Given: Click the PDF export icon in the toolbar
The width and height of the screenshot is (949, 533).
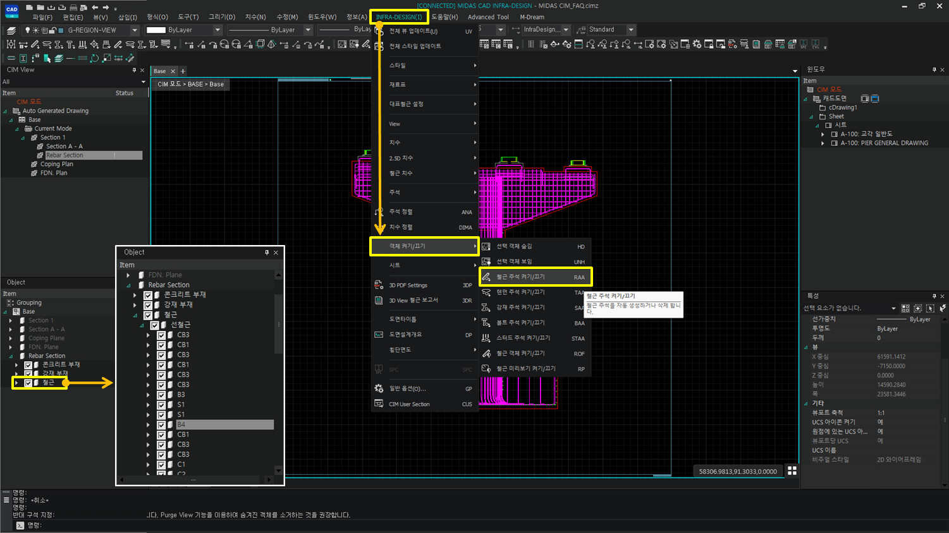Looking at the screenshot, I should click(732, 43).
